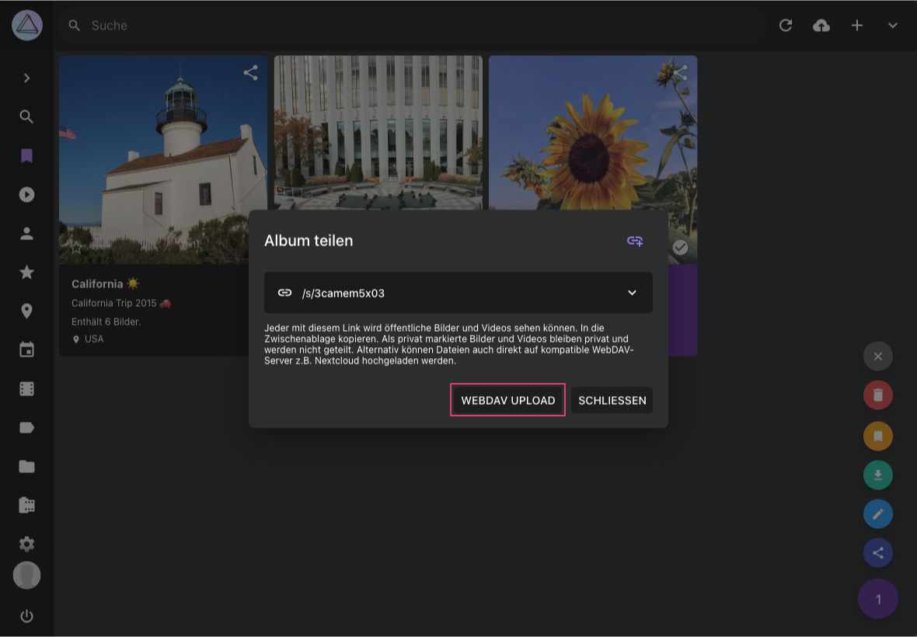Click the Suche search field
The width and height of the screenshot is (917, 637).
389,26
